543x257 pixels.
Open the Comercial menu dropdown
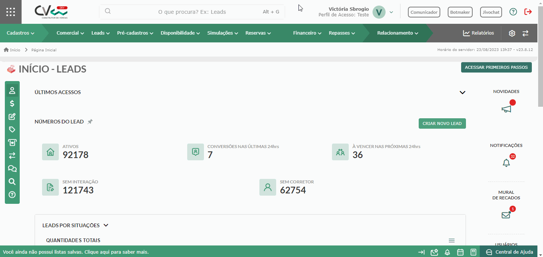coord(70,33)
